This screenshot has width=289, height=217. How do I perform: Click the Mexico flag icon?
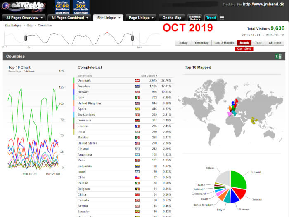click(x=137, y=138)
